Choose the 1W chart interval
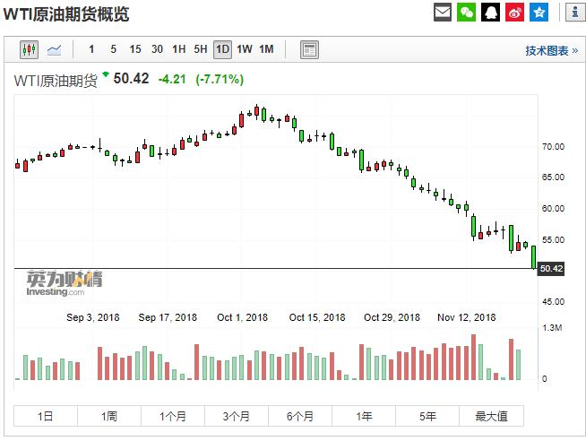586x441 pixels. pyautogui.click(x=245, y=49)
